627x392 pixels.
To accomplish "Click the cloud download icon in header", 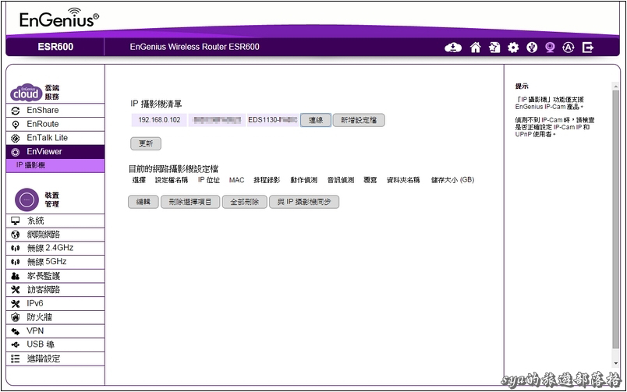I will point(453,48).
